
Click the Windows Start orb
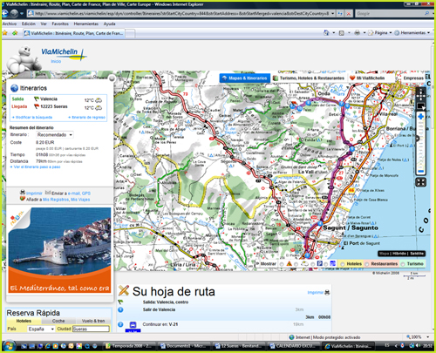pos(9,346)
